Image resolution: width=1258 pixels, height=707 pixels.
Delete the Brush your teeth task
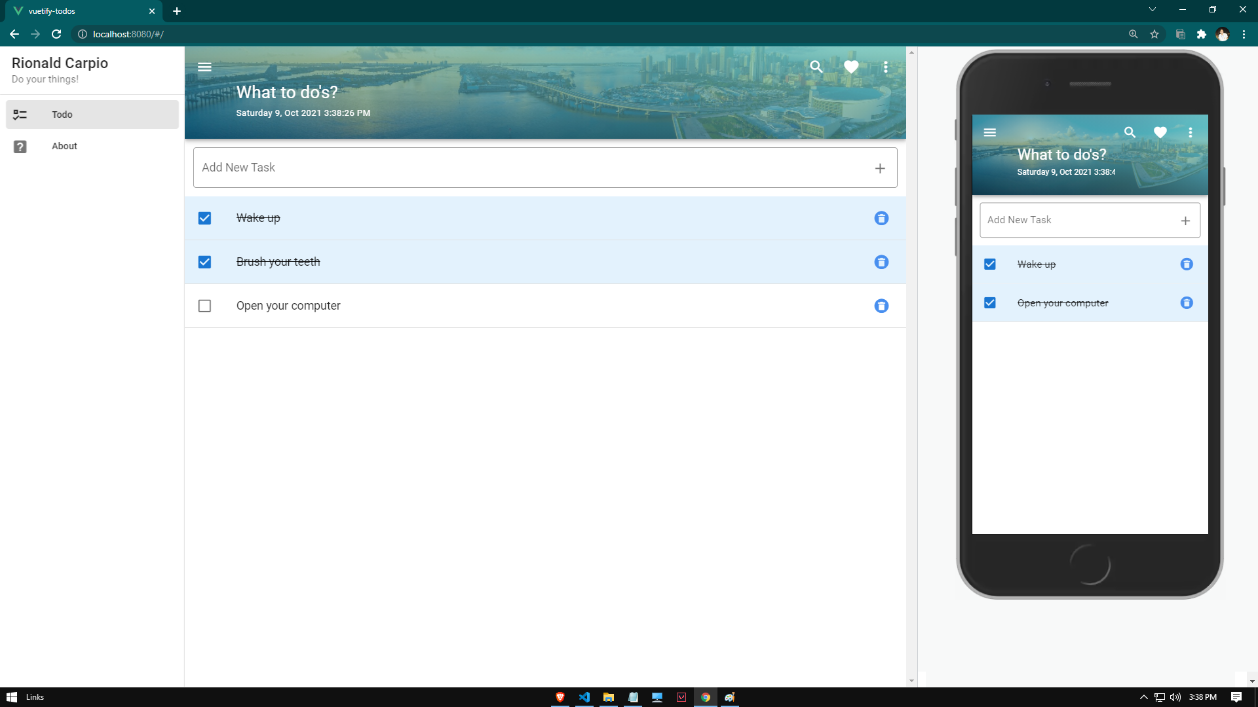point(881,262)
